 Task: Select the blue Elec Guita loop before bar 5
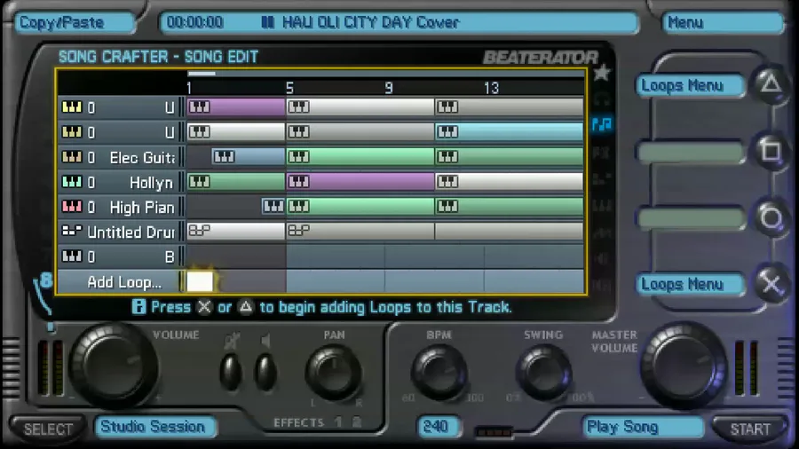(249, 157)
